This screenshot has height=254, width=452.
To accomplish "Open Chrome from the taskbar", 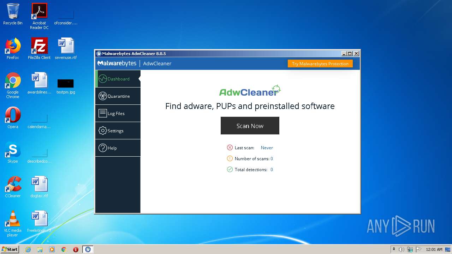I will click(64, 249).
